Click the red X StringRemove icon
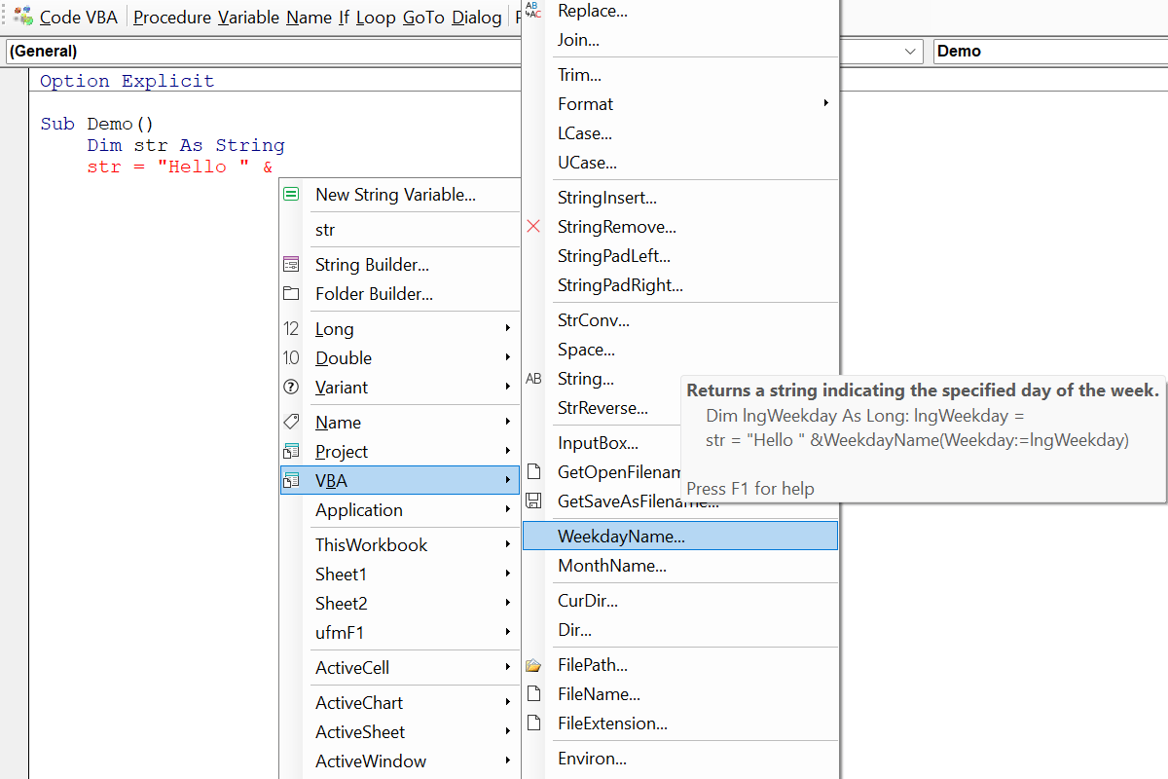Image resolution: width=1168 pixels, height=779 pixels. click(533, 226)
